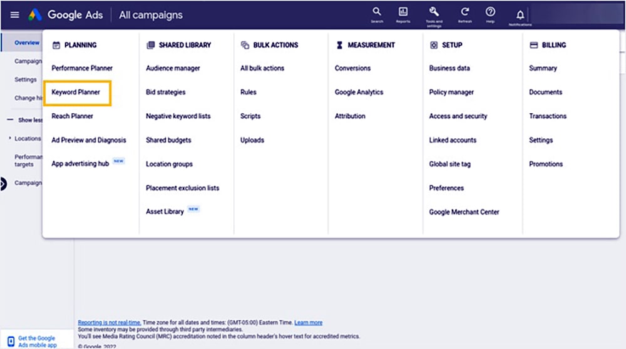Open Bid strategies
The width and height of the screenshot is (626, 349).
pos(166,92)
